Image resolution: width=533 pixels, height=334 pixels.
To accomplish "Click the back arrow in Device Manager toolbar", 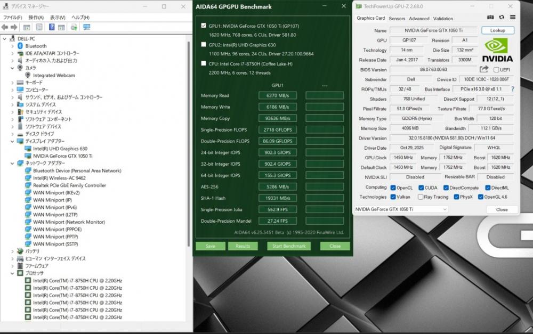I will pyautogui.click(x=5, y=27).
